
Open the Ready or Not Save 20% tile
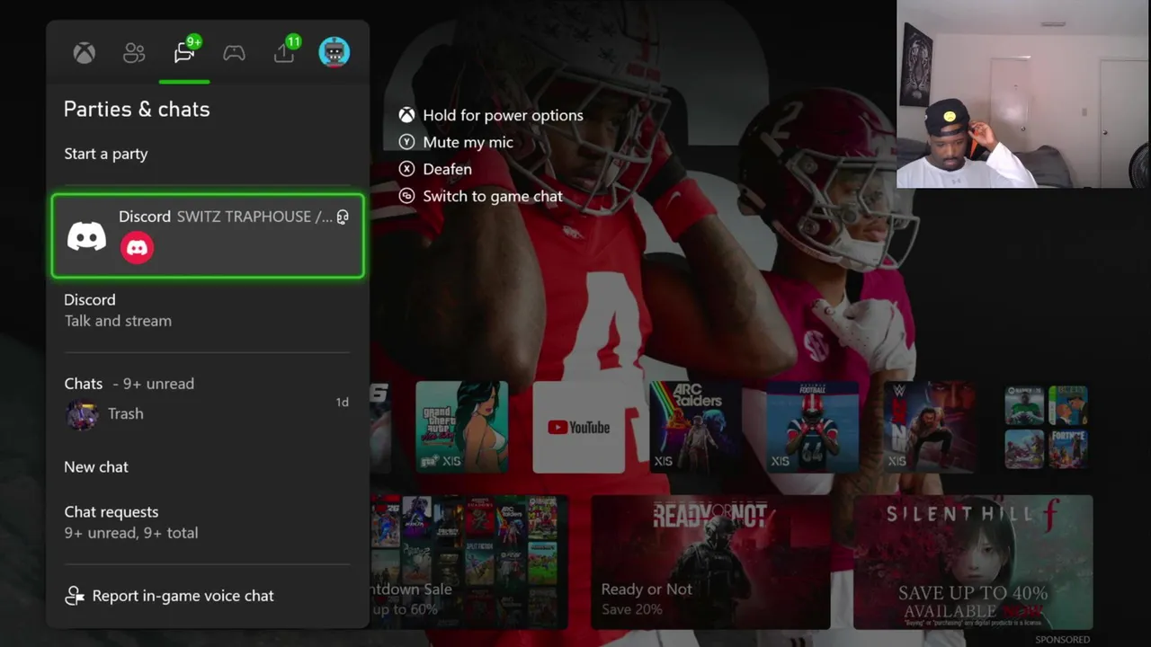pyautogui.click(x=710, y=562)
